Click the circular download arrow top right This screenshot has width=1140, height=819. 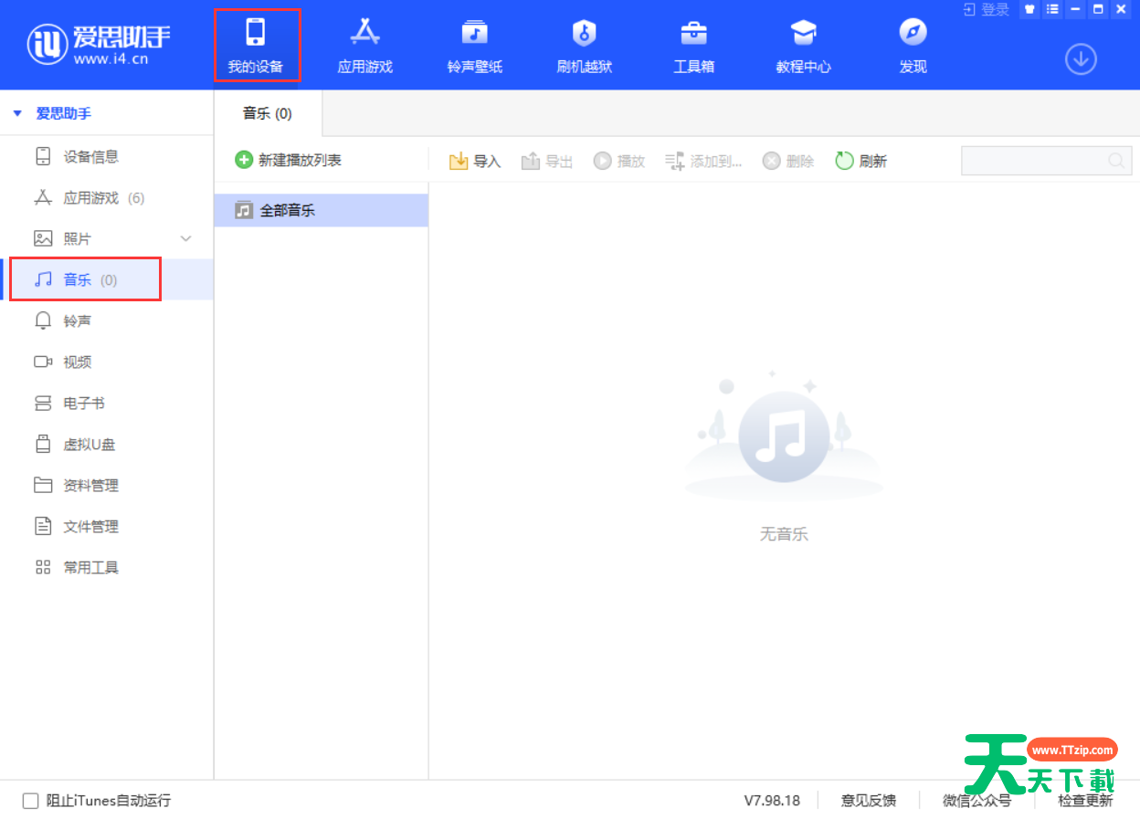coord(1081,58)
